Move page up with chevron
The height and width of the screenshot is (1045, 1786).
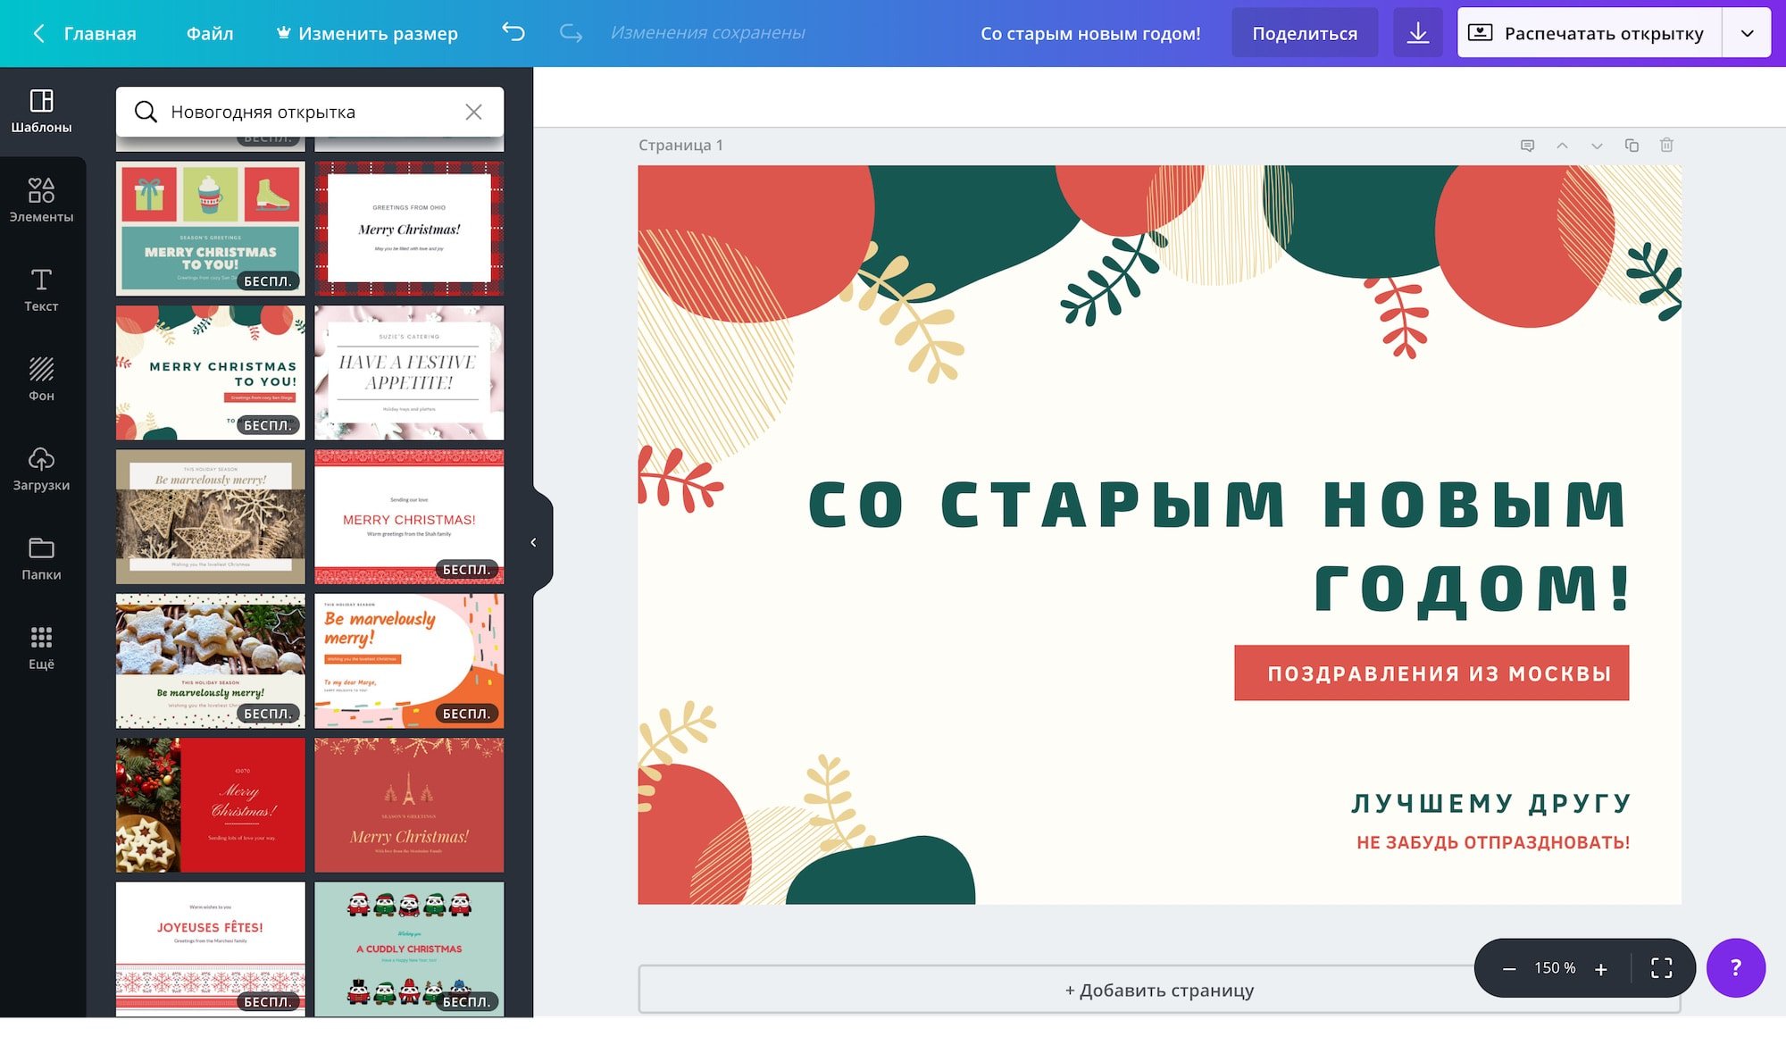coord(1562,145)
